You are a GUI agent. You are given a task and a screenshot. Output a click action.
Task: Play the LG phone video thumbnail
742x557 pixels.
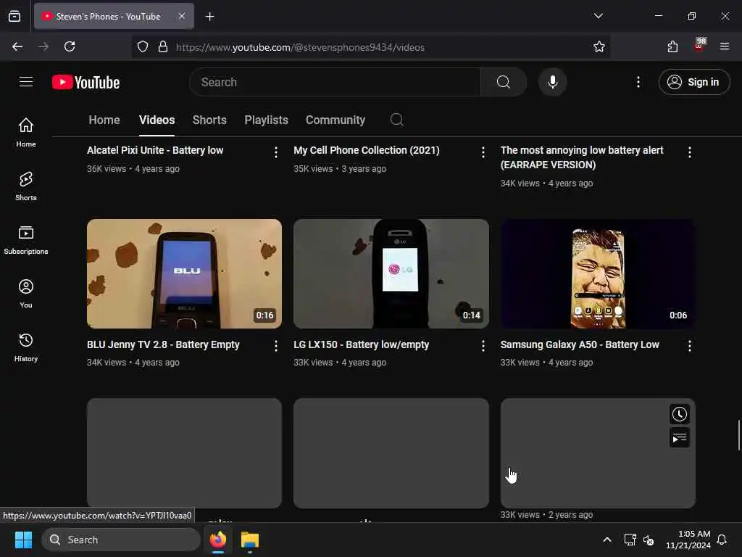[x=391, y=273]
